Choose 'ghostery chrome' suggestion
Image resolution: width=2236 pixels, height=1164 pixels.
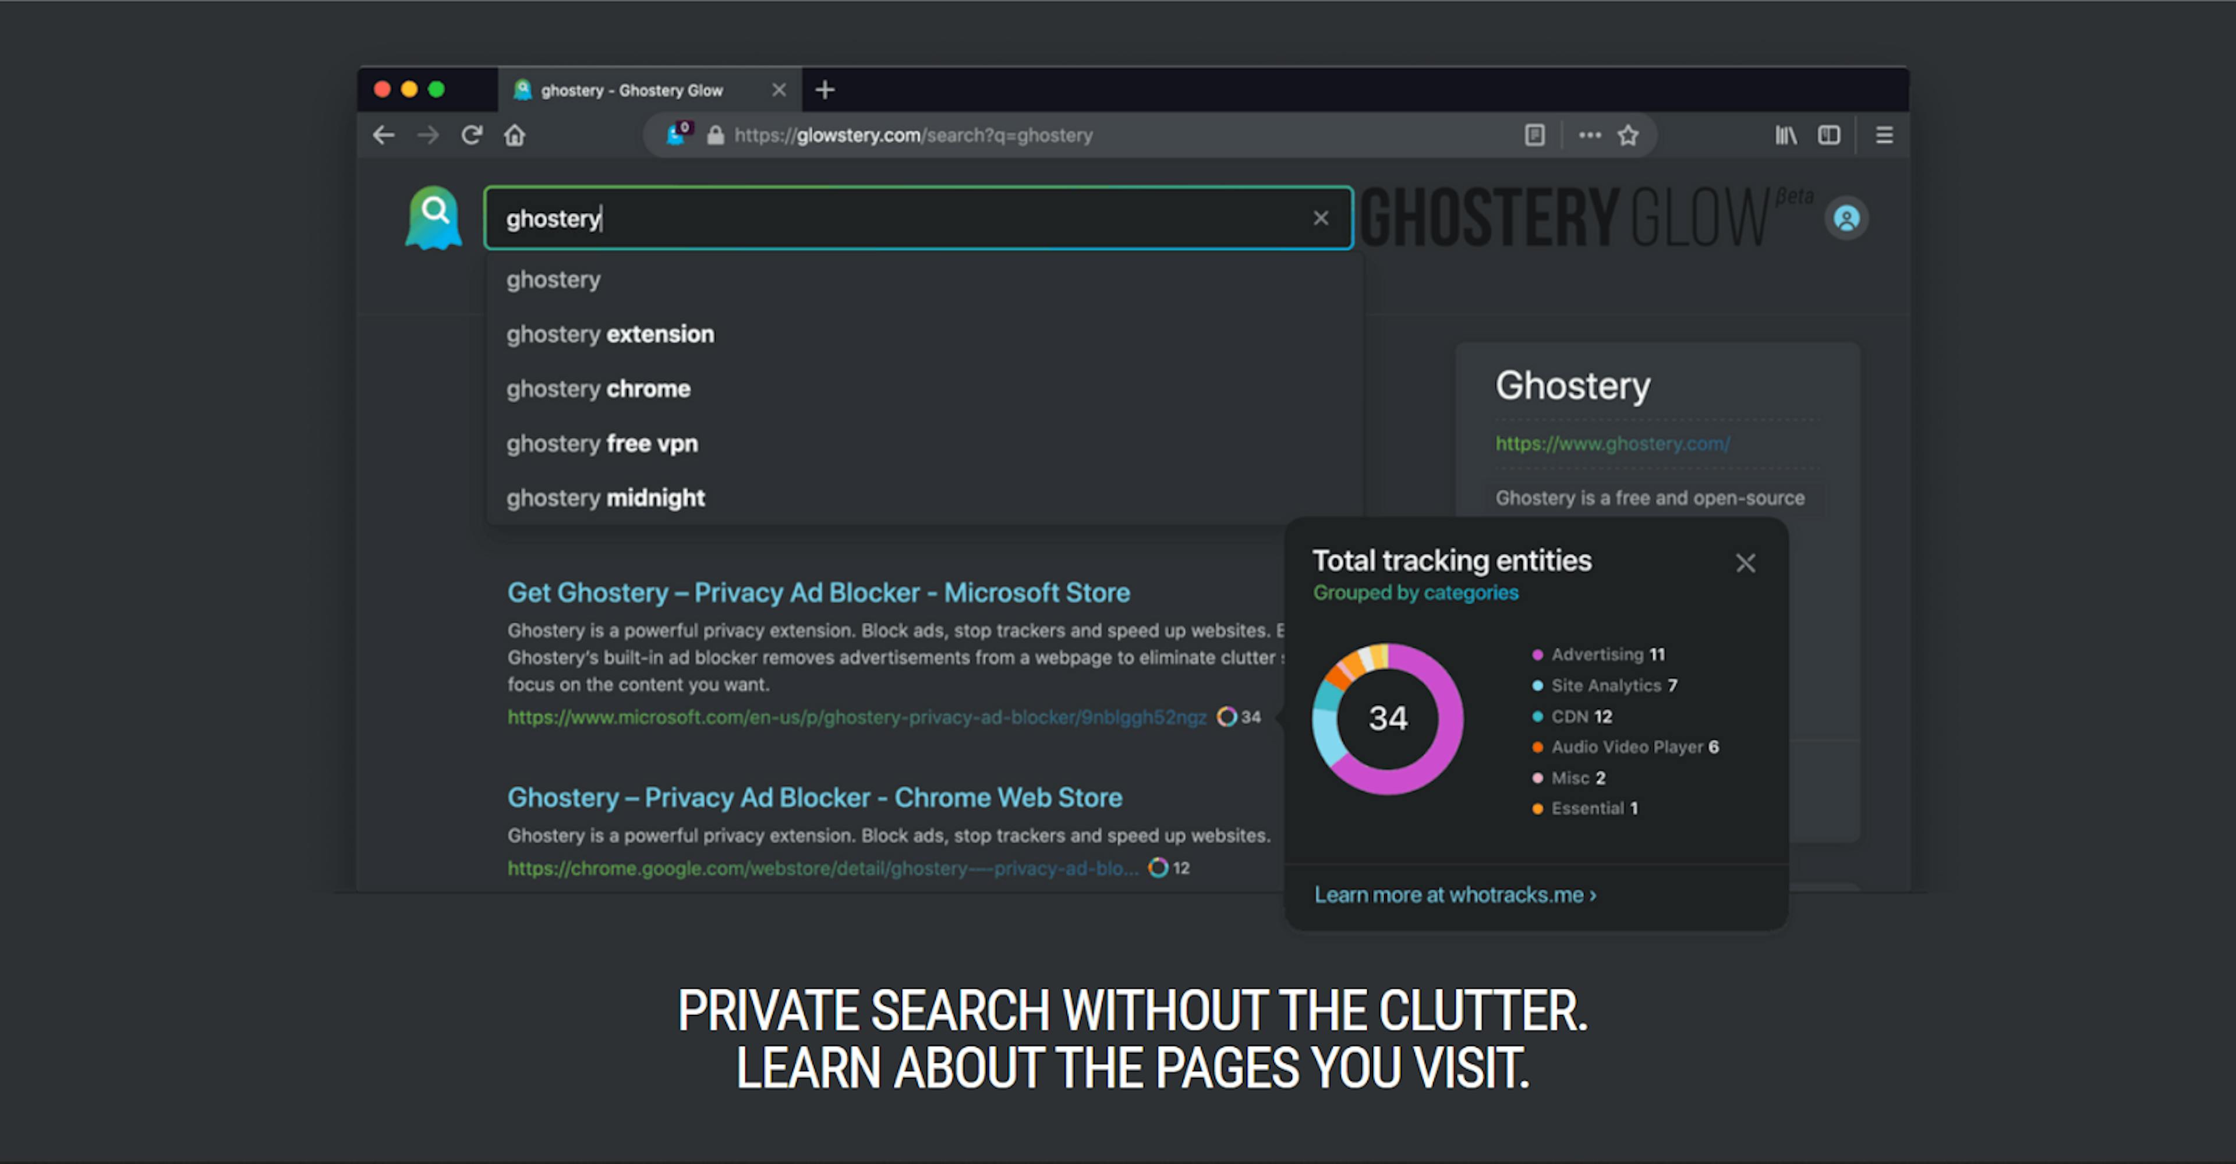pos(924,389)
